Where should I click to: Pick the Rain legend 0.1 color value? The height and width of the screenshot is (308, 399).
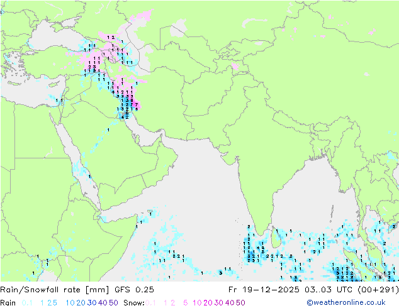(x=27, y=303)
